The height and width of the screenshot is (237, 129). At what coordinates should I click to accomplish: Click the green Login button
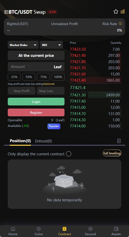pos(36,102)
